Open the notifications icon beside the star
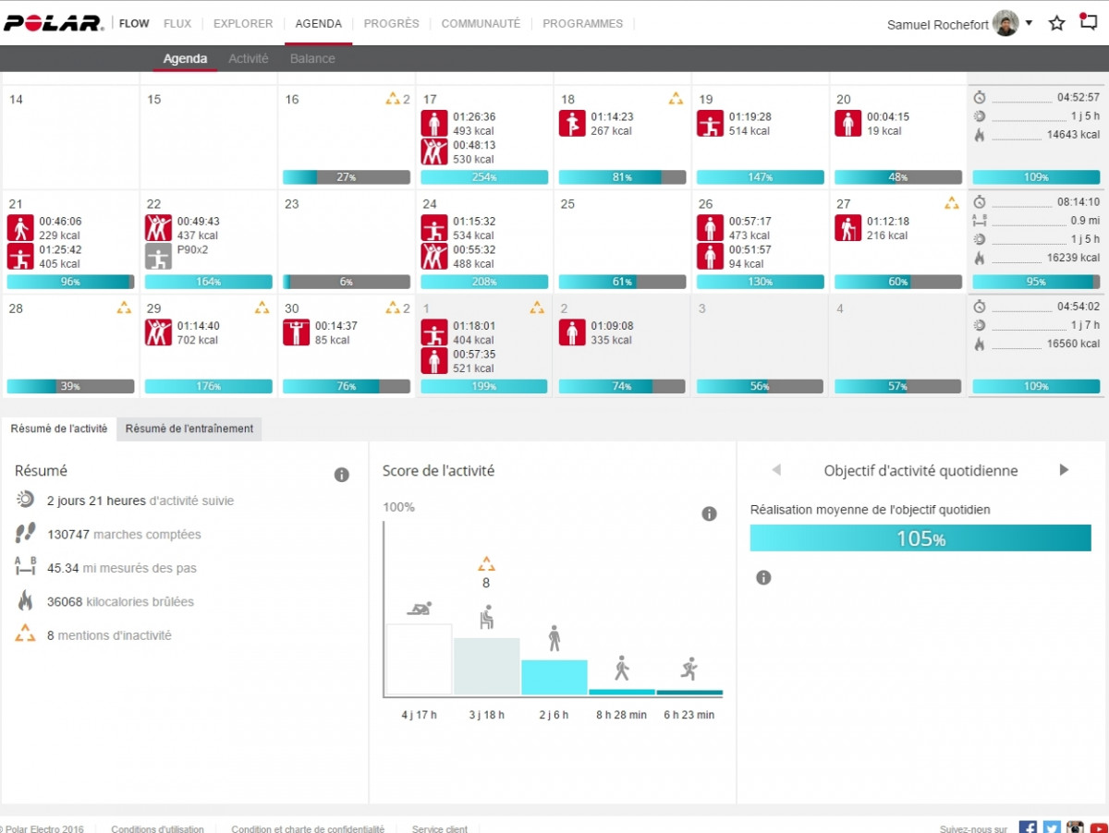Viewport: 1109px width, 833px height. click(1089, 23)
